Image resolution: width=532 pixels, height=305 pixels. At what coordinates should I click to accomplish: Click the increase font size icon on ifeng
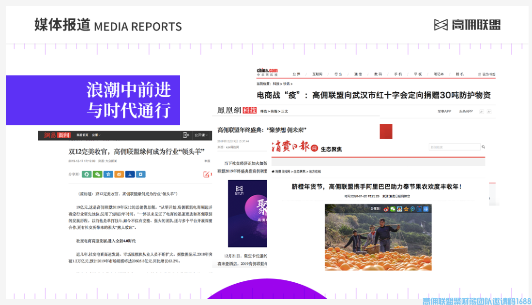[x=489, y=112]
